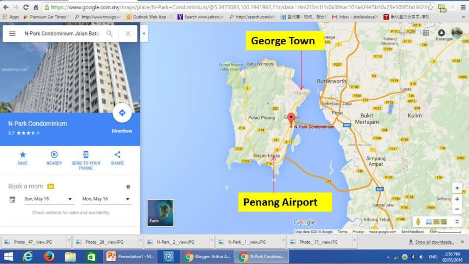The image size is (469, 264).
Task: Switch the map to Earth view
Action: click(160, 213)
